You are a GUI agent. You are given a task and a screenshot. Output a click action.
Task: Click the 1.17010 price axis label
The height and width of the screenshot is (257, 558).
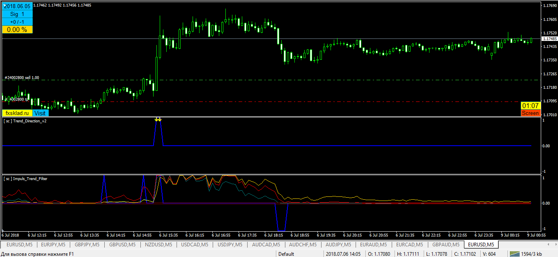point(550,115)
